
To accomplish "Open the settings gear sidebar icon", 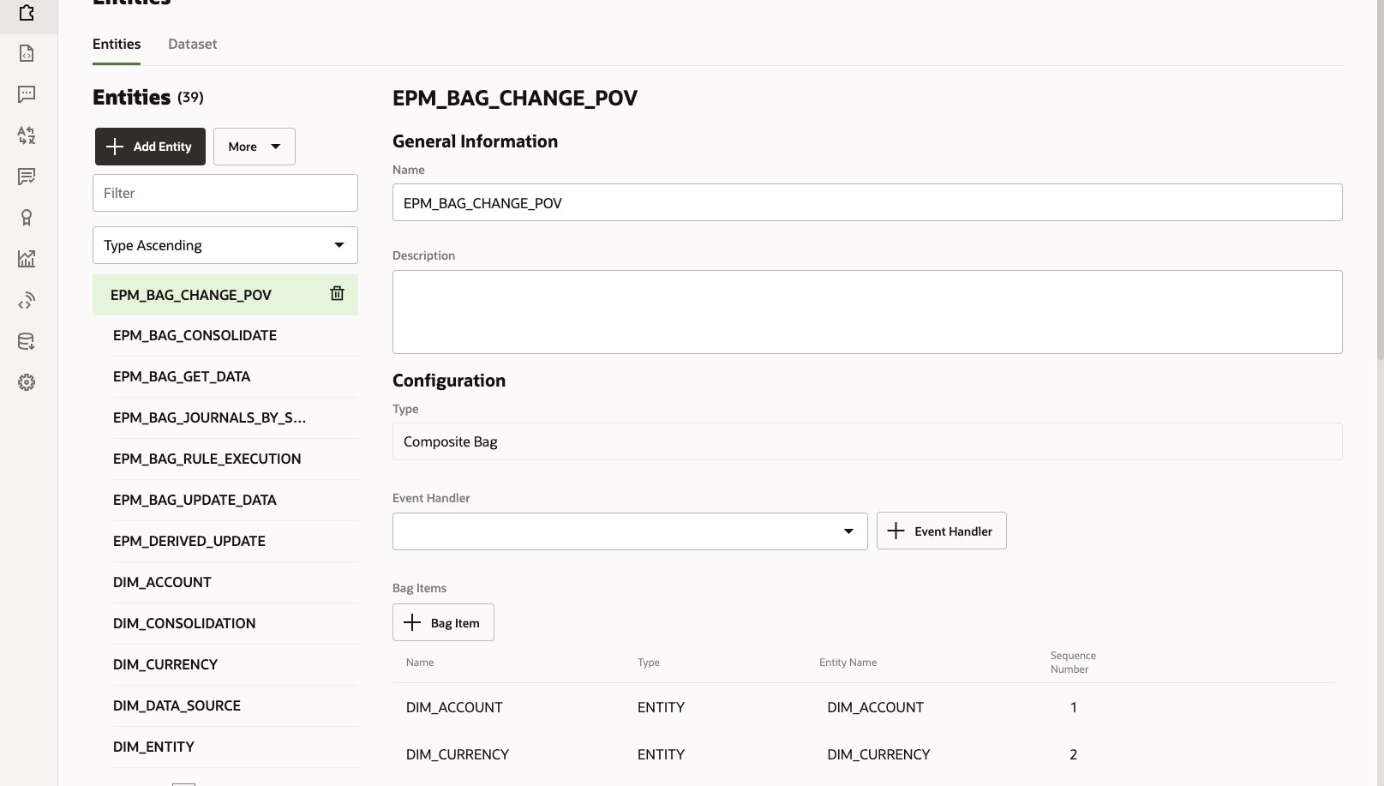I will (27, 382).
